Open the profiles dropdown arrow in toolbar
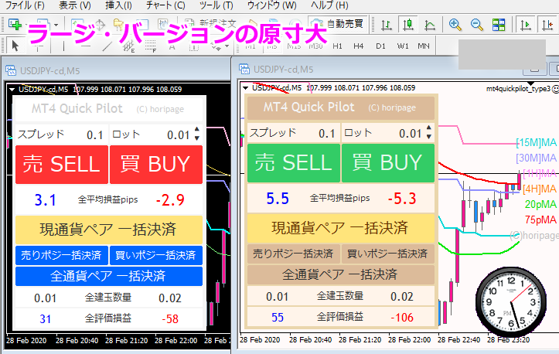 pos(56,25)
